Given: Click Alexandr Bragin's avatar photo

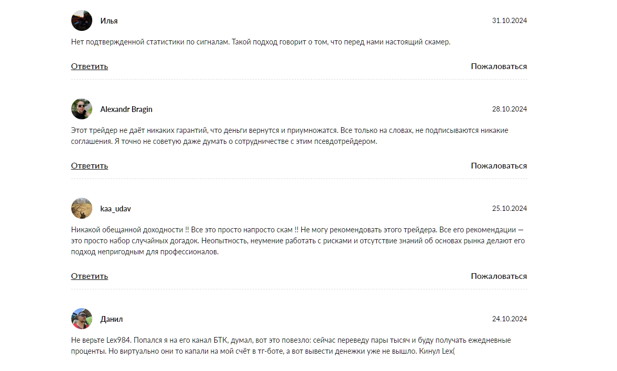Looking at the screenshot, I should coord(81,109).
